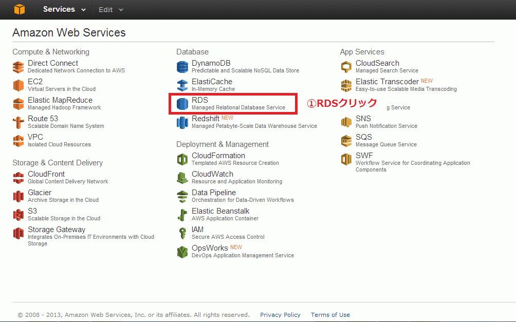Screen dimensions: 516x322
Task: Open the Redshift link
Action: (x=206, y=119)
